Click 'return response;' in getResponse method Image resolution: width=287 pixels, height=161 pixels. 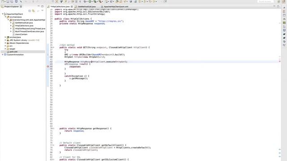[74, 131]
